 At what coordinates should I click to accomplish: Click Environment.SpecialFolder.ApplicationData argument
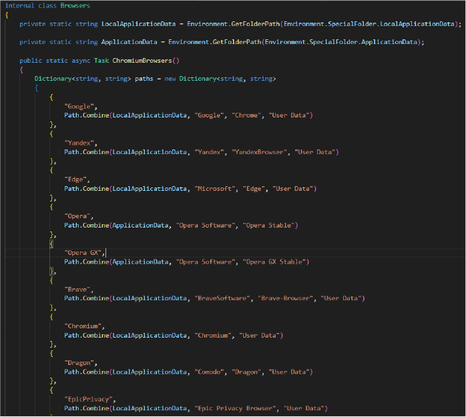pos(341,42)
